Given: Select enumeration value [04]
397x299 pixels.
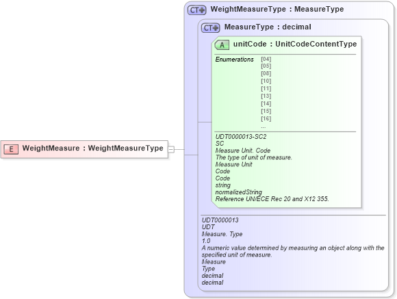Looking at the screenshot, I should pyautogui.click(x=266, y=59).
